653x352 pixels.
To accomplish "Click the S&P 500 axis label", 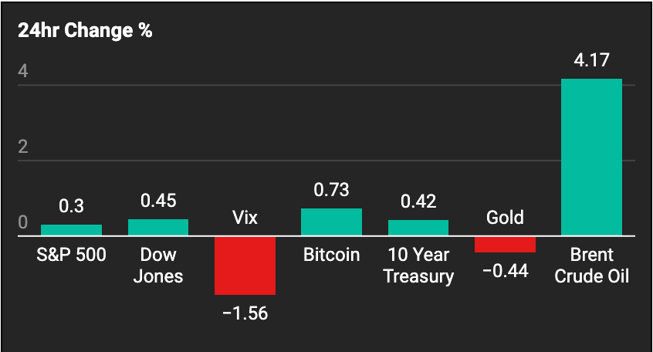I will pos(71,255).
